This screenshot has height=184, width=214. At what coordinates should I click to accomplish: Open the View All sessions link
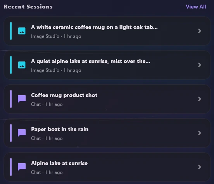tap(196, 7)
